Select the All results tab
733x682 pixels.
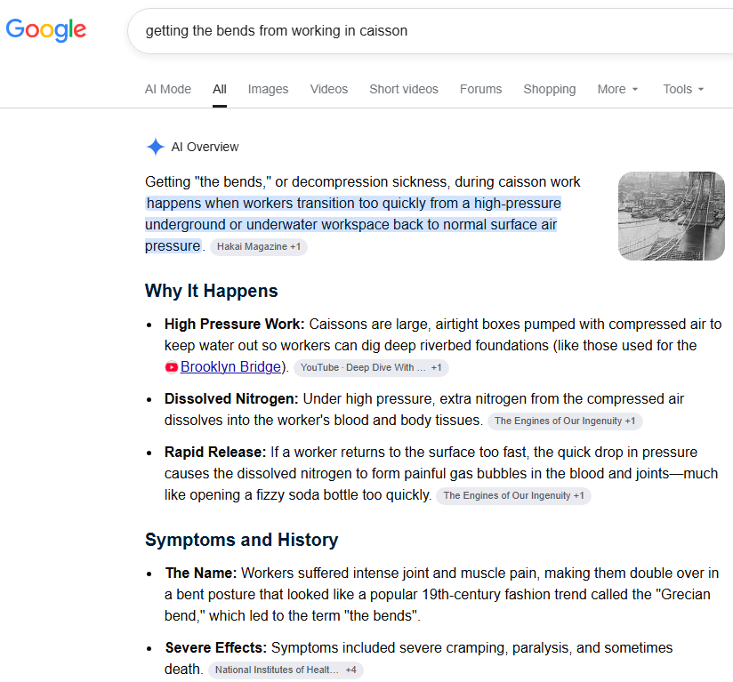(219, 89)
